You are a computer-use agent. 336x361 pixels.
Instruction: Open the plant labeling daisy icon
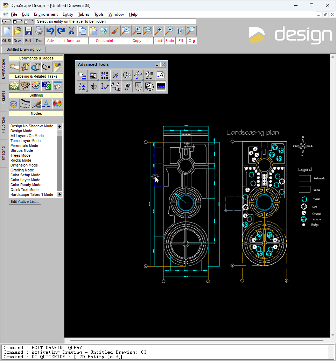(x=14, y=85)
